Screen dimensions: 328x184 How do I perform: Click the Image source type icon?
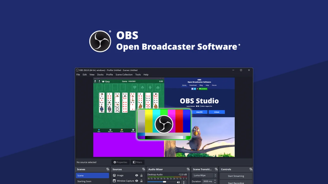pos(115,175)
